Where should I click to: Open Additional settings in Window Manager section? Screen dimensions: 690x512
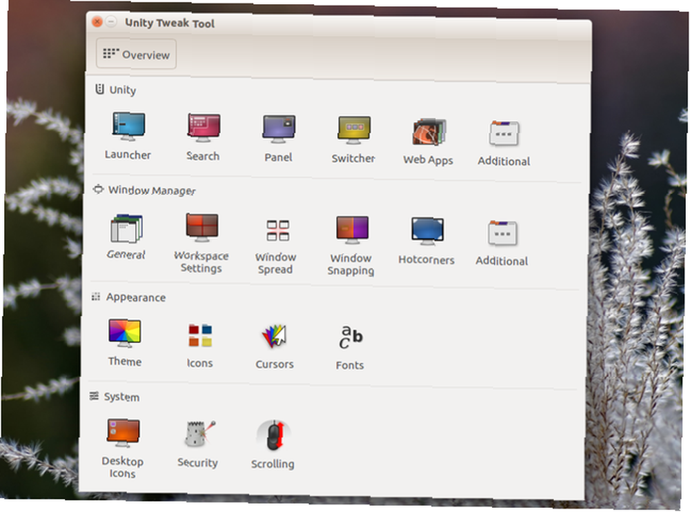[502, 243]
